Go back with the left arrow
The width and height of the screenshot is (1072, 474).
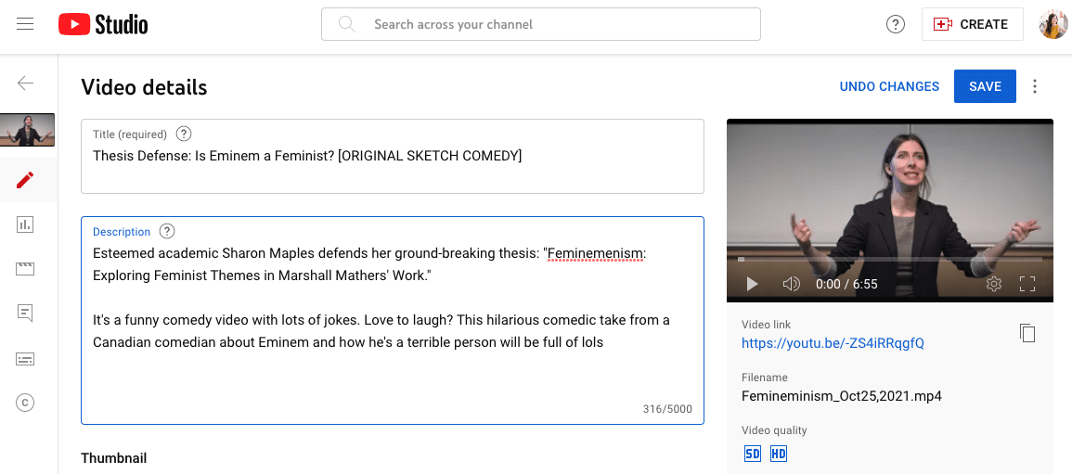tap(25, 83)
